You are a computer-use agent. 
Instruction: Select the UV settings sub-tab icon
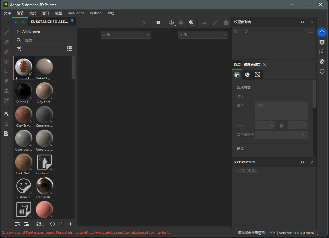(x=257, y=75)
